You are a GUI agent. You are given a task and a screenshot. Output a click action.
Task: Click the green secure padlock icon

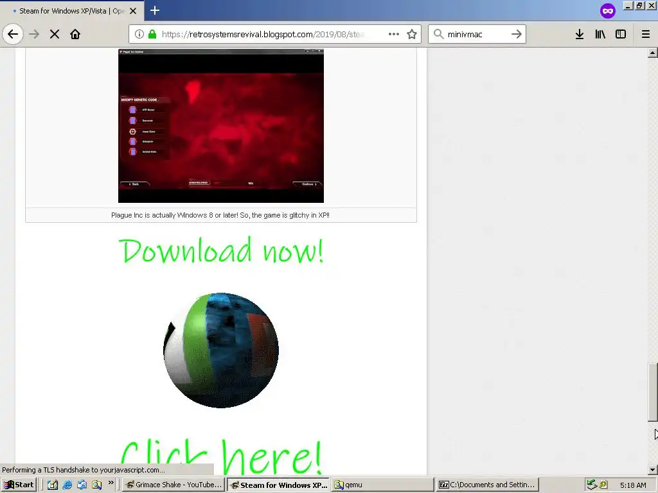(x=152, y=34)
